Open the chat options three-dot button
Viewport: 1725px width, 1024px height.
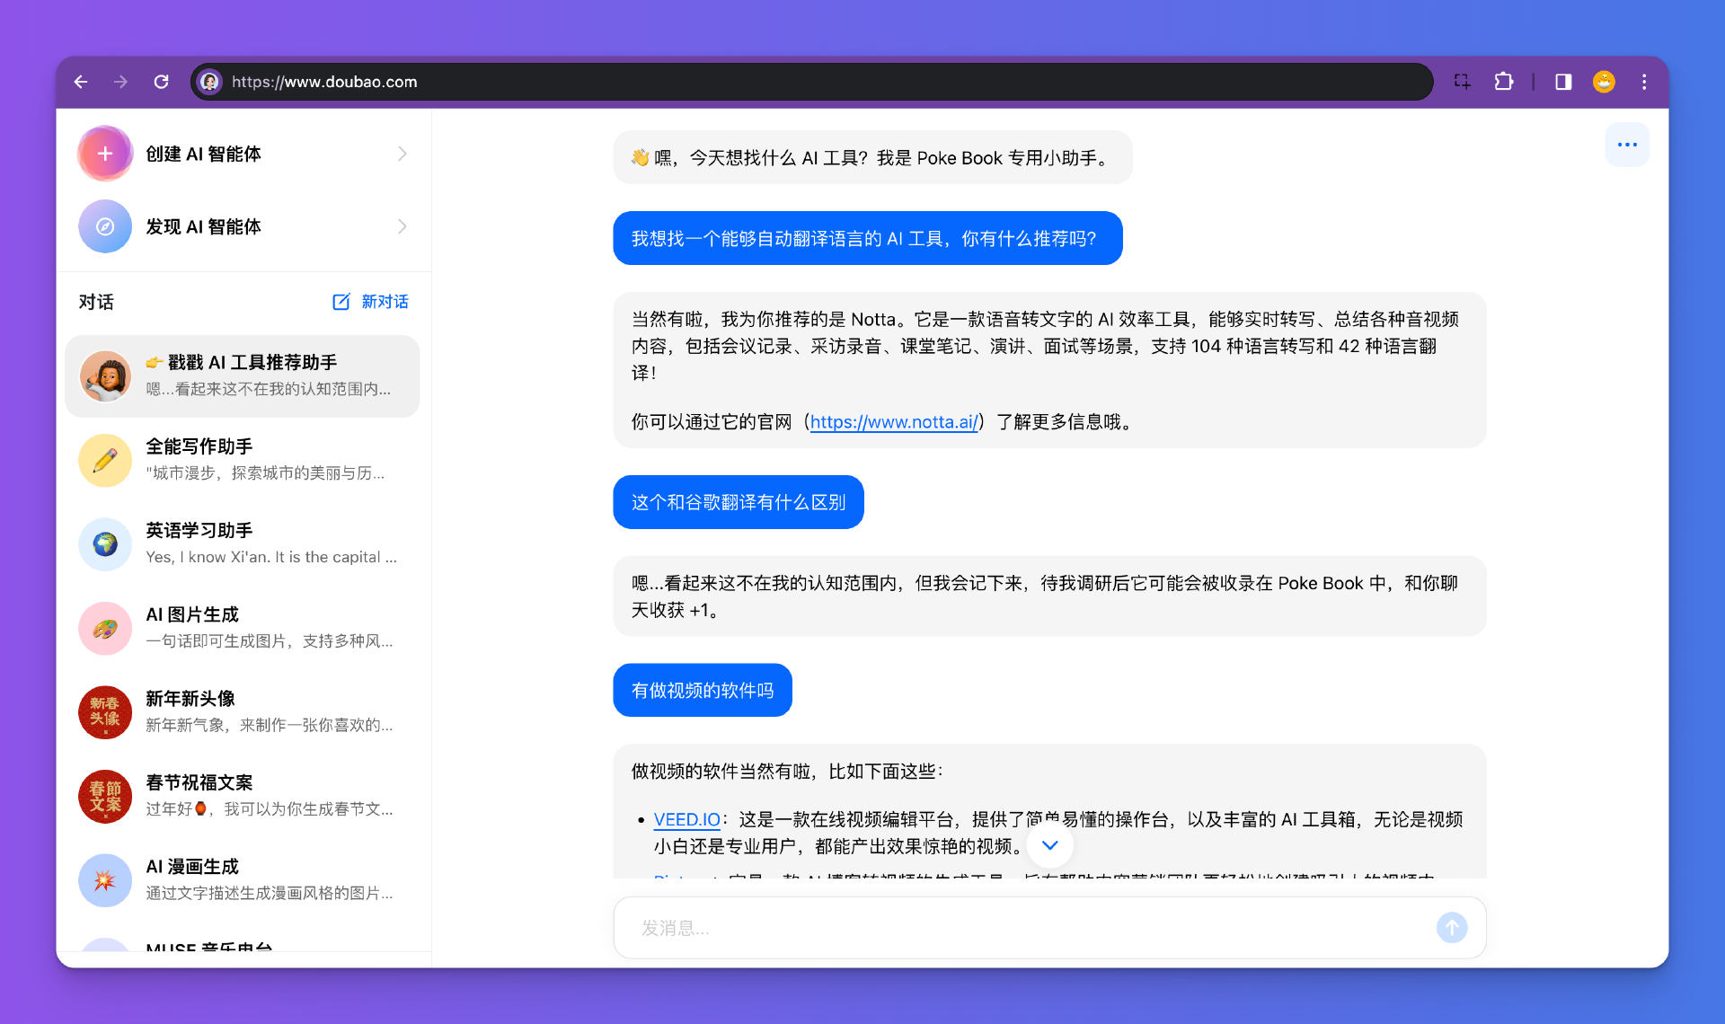pos(1627,145)
